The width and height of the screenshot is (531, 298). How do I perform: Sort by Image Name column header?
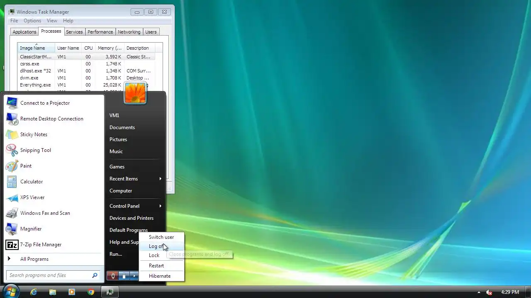(36, 48)
